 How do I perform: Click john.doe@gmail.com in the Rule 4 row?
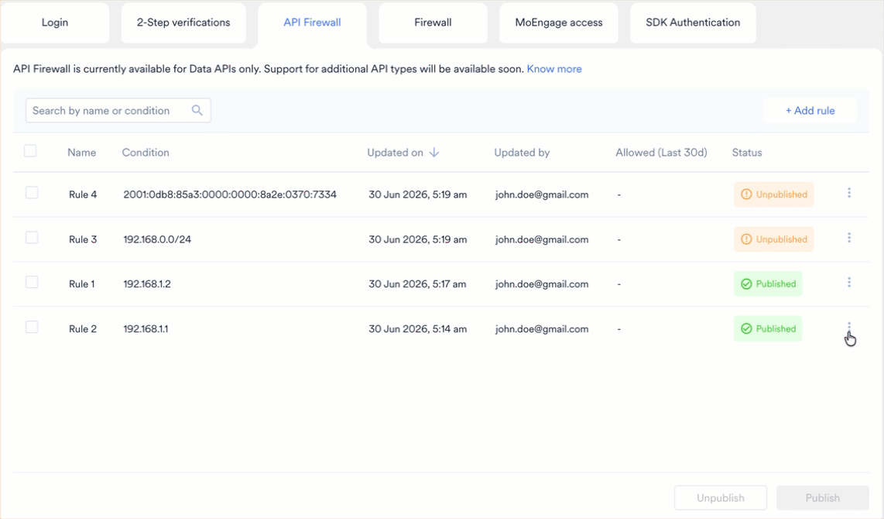[542, 194]
